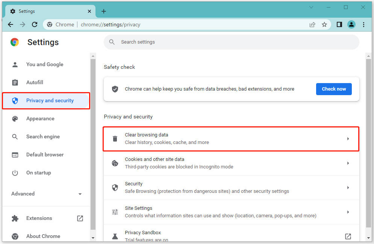
Task: Click the bookmark star in the address bar
Action: (324, 24)
